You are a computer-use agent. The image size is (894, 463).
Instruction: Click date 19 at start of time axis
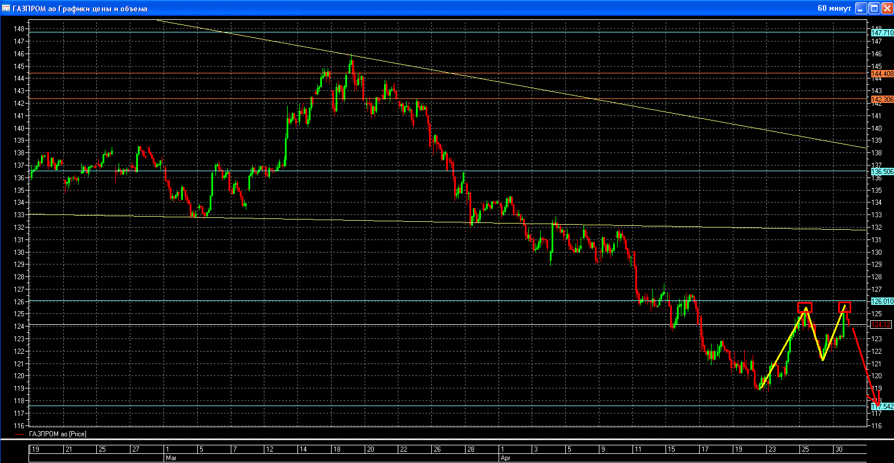35,449
